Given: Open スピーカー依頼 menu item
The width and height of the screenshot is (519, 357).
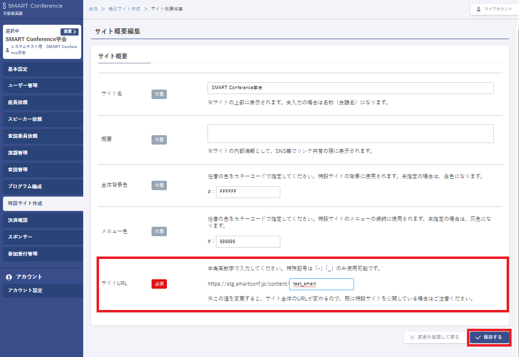Looking at the screenshot, I should coord(42,119).
